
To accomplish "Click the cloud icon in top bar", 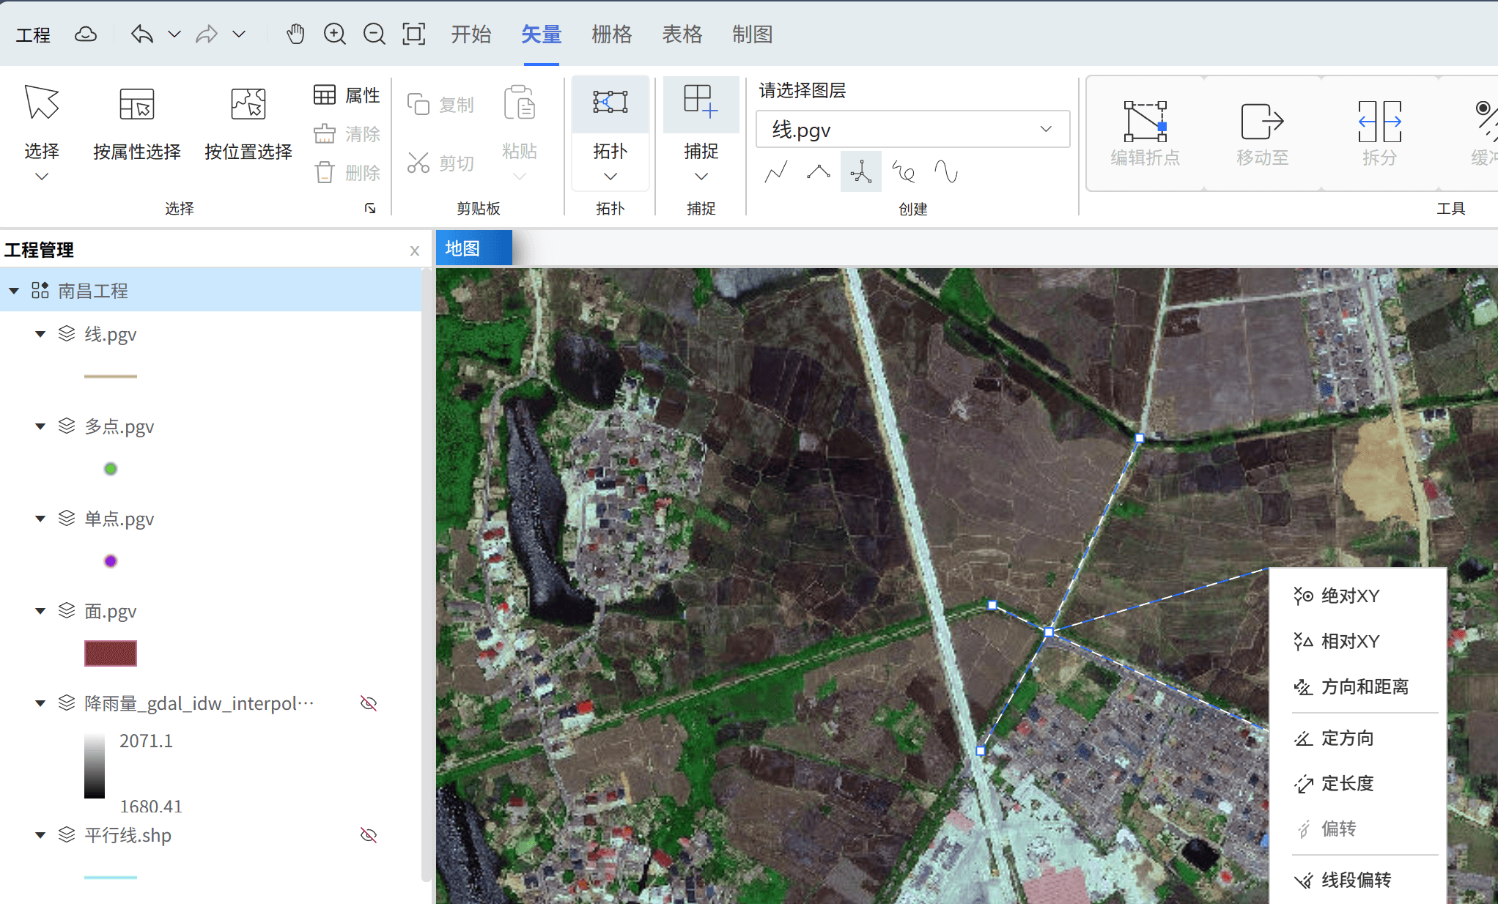I will coord(86,34).
